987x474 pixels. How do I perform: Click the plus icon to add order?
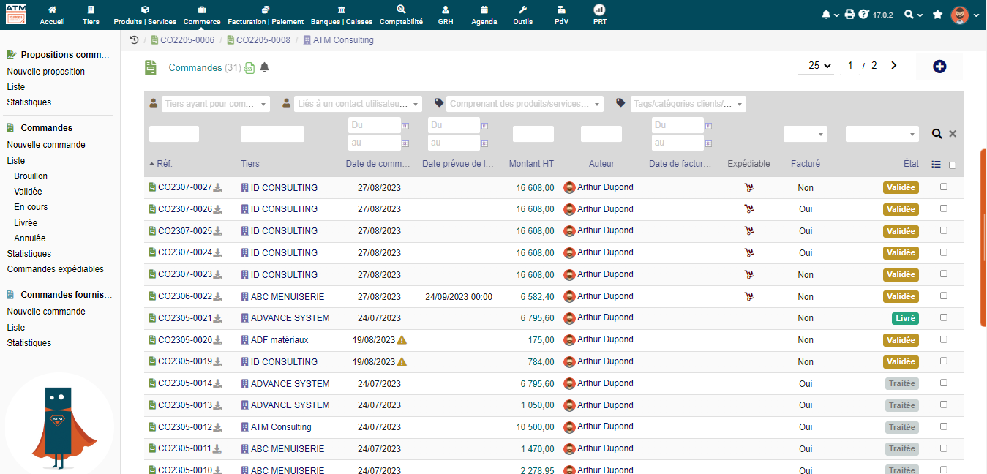pos(939,67)
